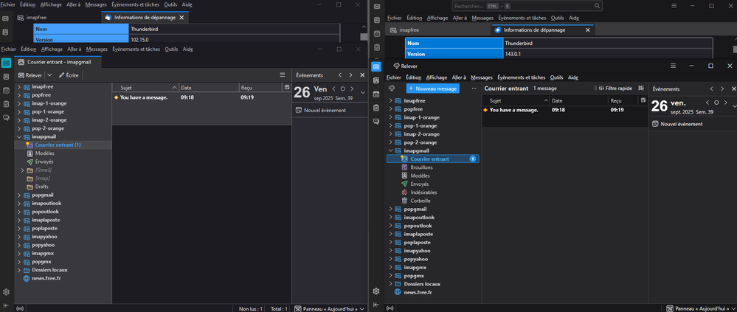Click the Nouveau message button
737x312 pixels.
[432, 88]
